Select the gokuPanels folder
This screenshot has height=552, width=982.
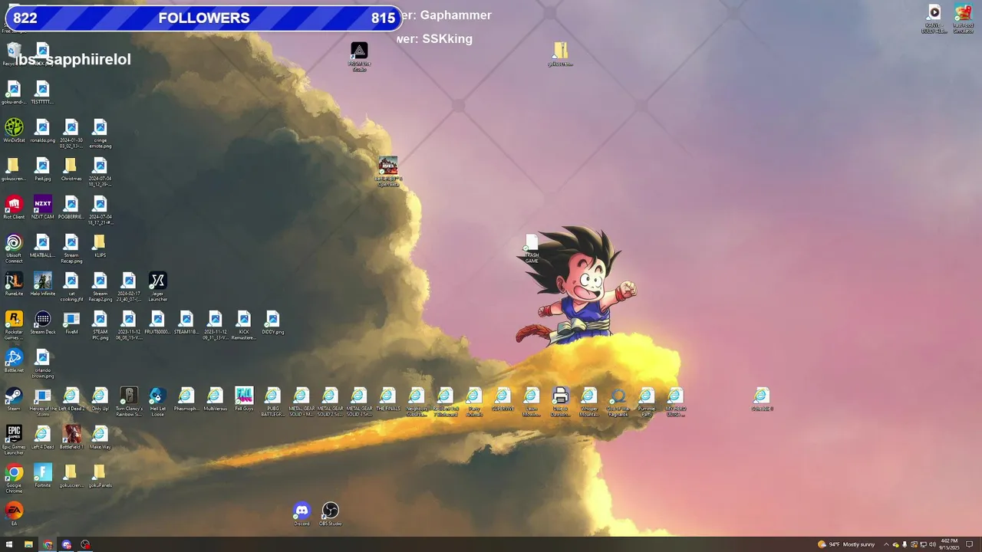(x=100, y=476)
